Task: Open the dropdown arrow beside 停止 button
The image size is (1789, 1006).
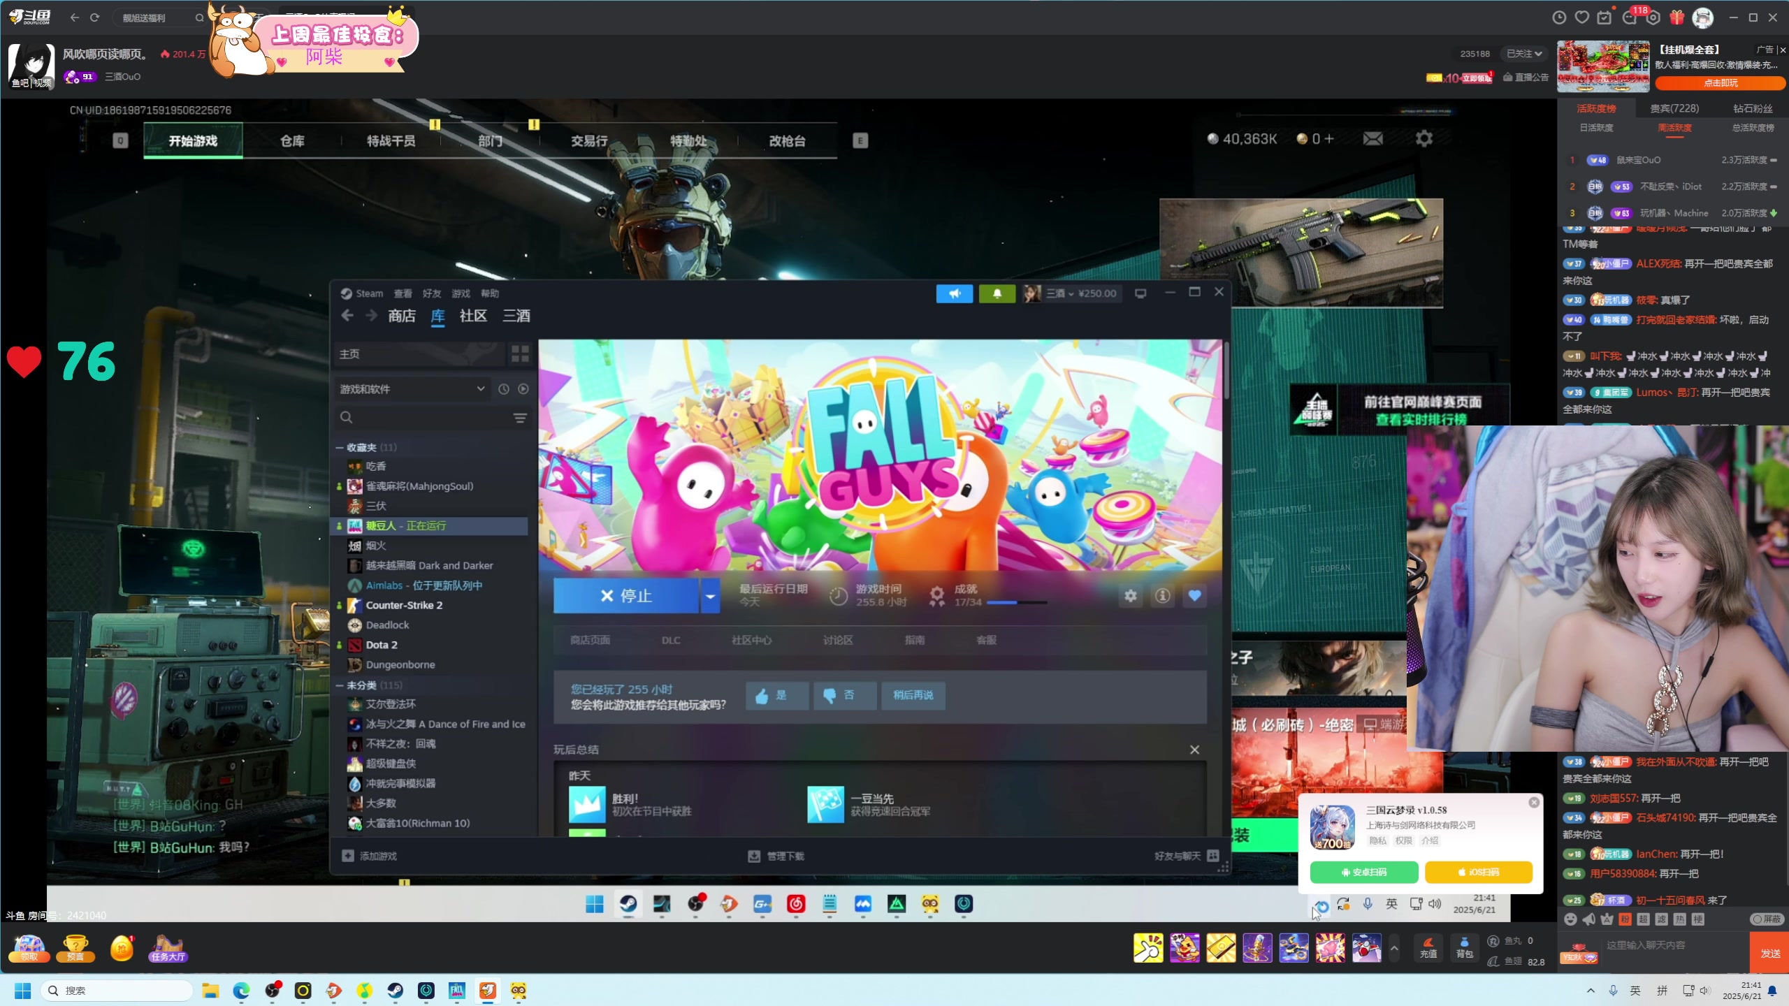Action: pos(710,596)
